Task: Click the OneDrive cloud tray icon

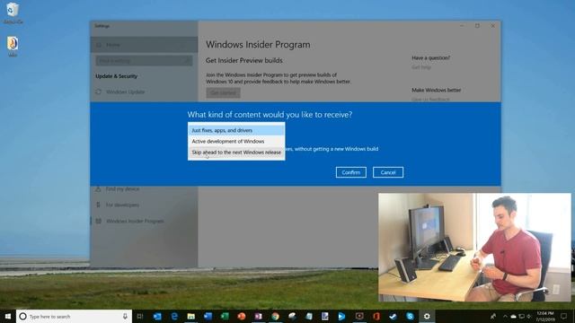Action: (x=513, y=317)
